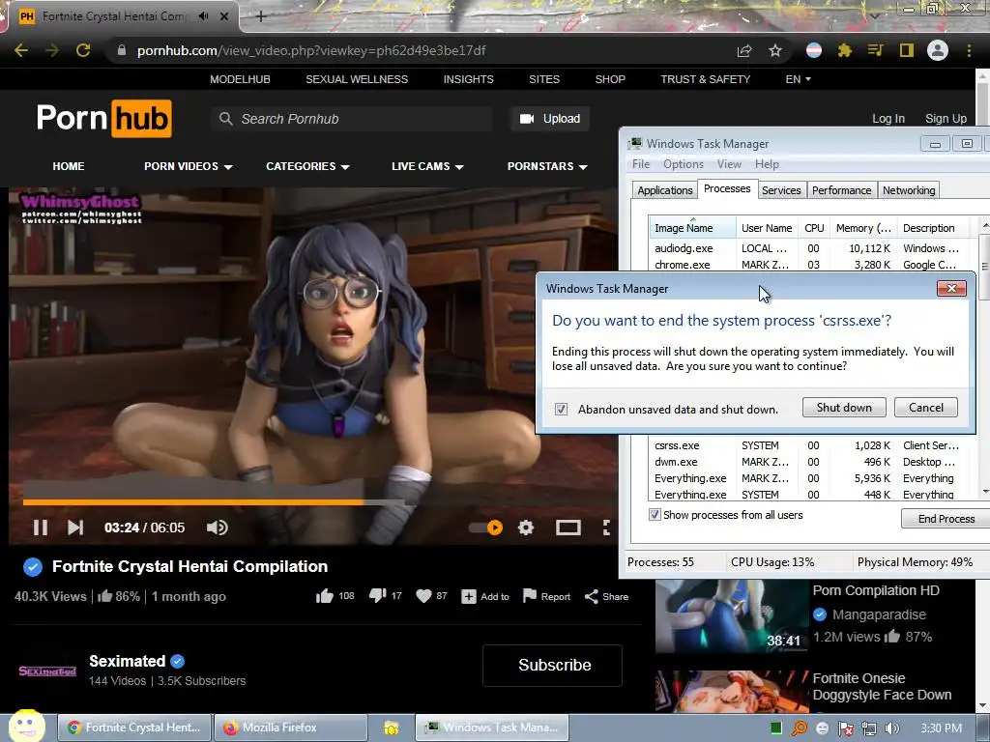Skip to the next video

75,528
